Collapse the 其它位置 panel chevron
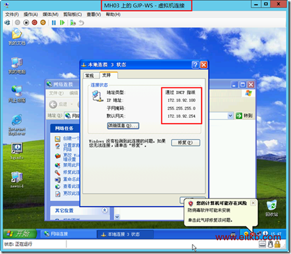 105,210
